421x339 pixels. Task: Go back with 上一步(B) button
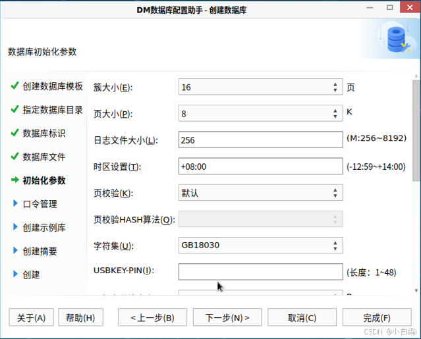(x=152, y=317)
